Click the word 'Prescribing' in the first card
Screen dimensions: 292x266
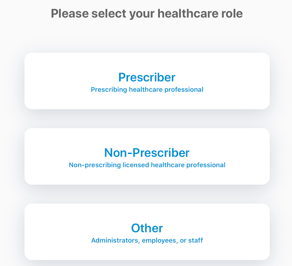(109, 90)
